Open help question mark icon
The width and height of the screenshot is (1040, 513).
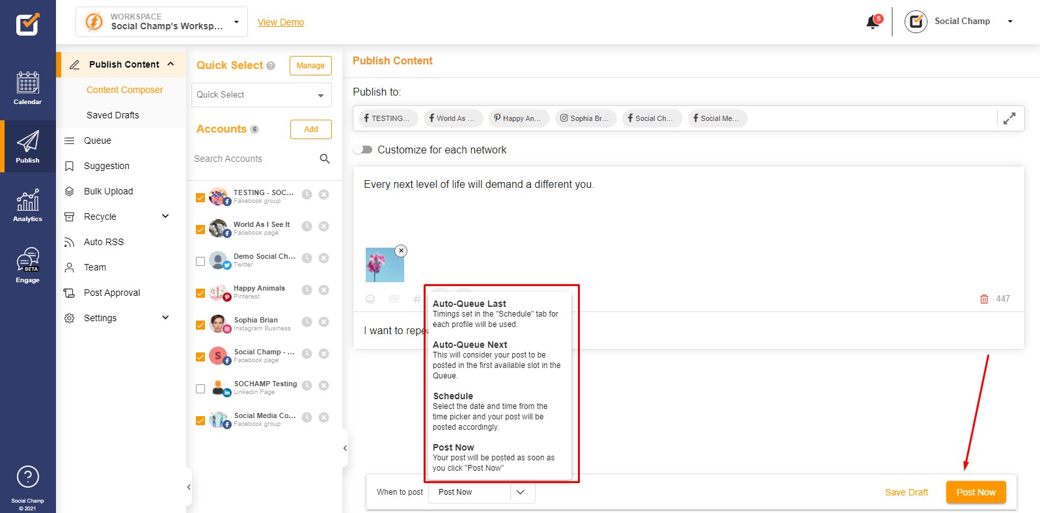coord(27,477)
